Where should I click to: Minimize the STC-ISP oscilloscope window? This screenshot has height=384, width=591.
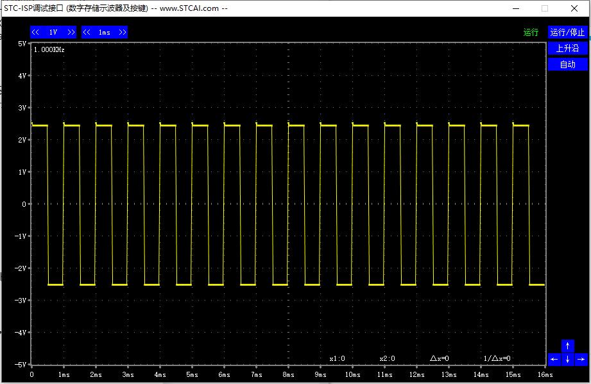tap(516, 8)
